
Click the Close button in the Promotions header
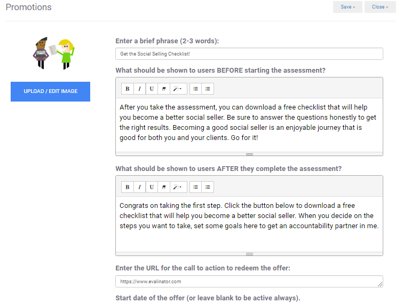click(x=380, y=7)
